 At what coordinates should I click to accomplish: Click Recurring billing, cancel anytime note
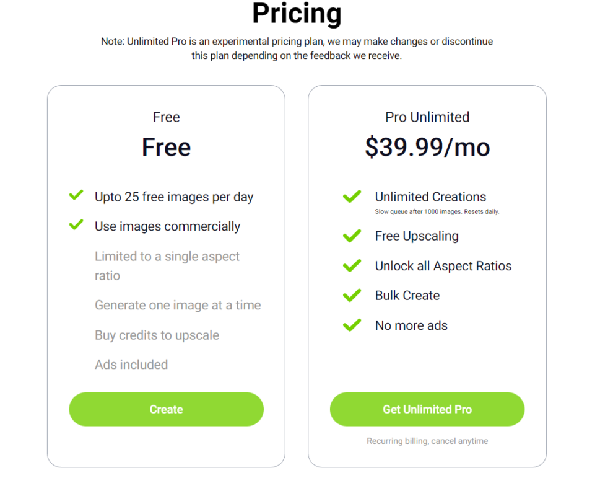click(x=427, y=441)
